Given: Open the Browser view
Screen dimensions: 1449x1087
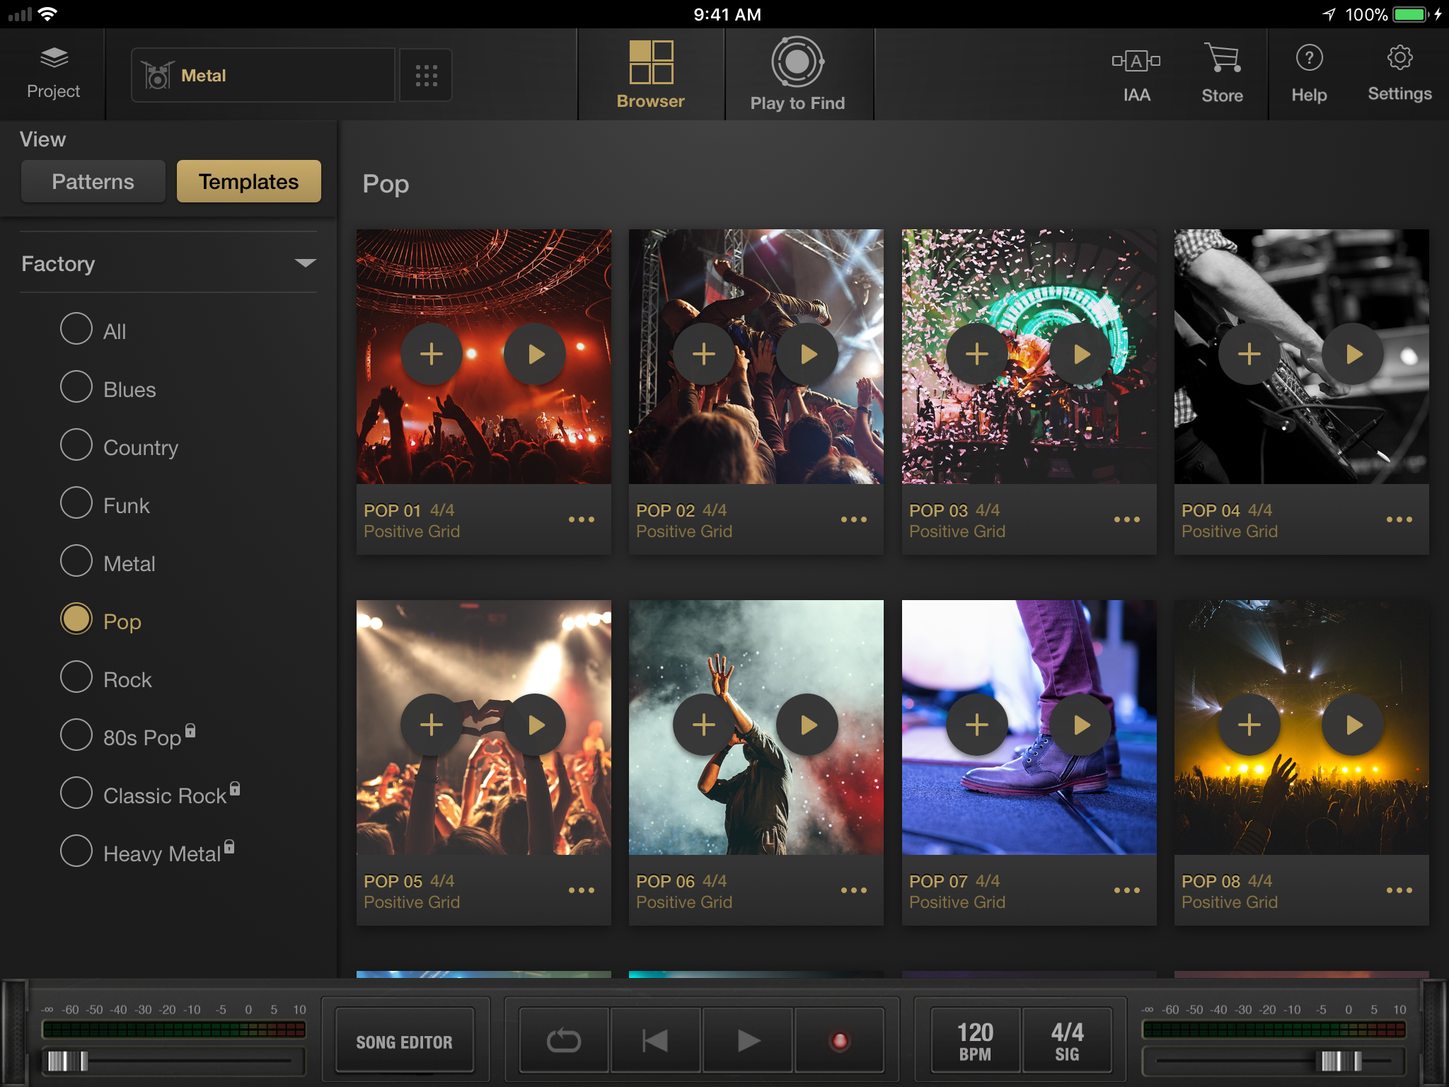Looking at the screenshot, I should point(651,75).
